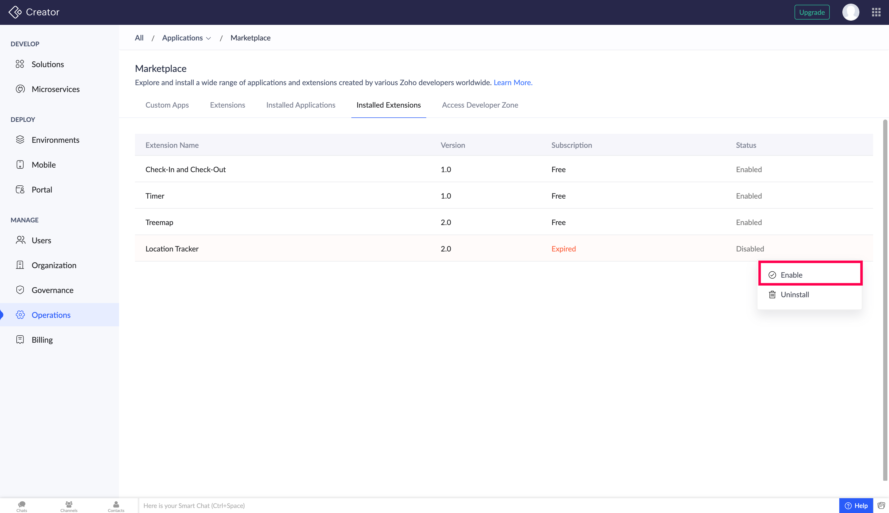Click the Environments layers icon
The image size is (889, 513).
point(20,140)
